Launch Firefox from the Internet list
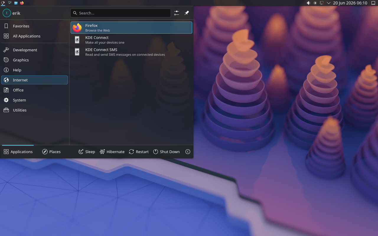This screenshot has width=378, height=236. (131, 28)
